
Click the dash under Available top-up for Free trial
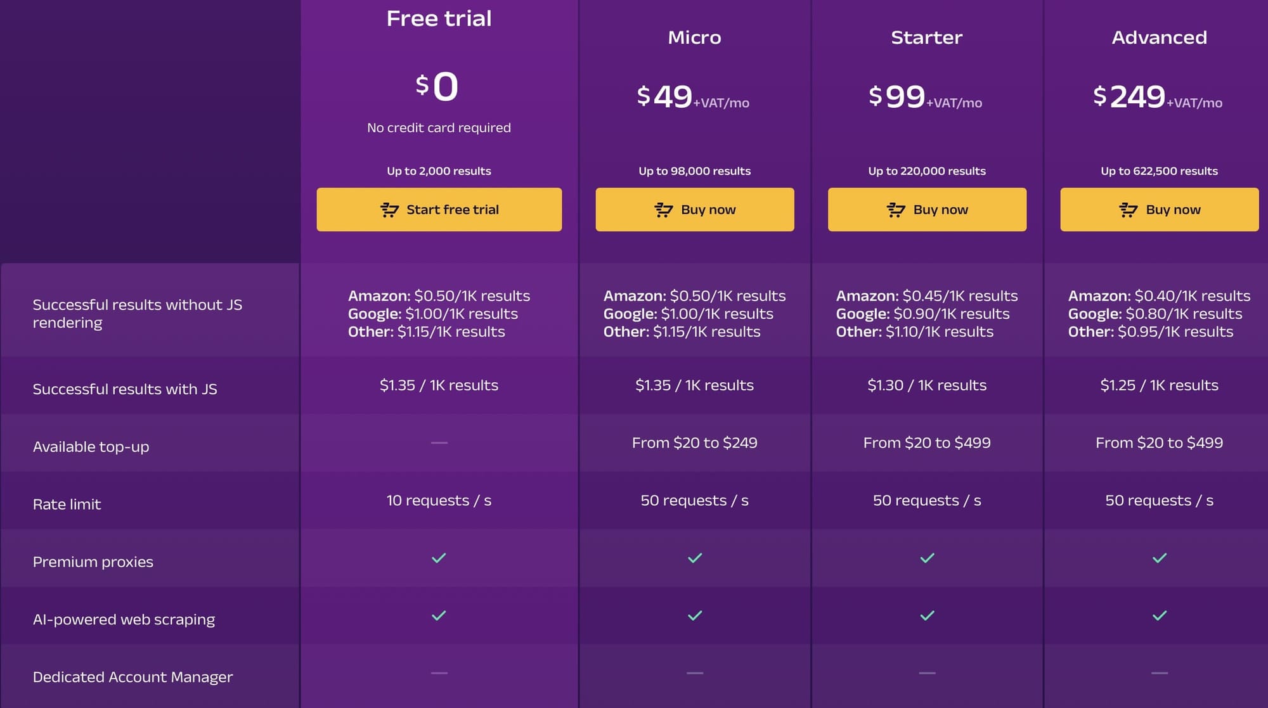439,443
